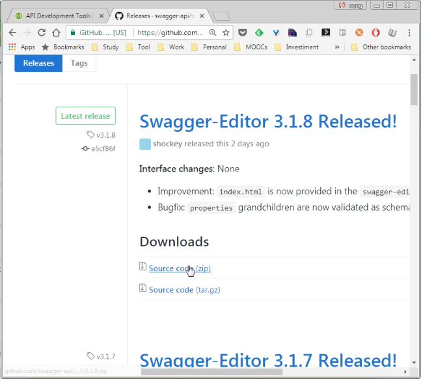Image resolution: width=421 pixels, height=379 pixels.
Task: Click the green diamond Feedly extension icon
Action: coord(259,33)
